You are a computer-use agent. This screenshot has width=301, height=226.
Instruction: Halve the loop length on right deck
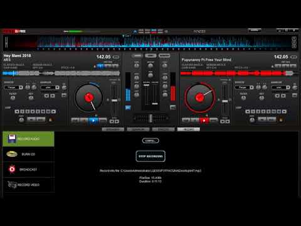click(x=248, y=112)
